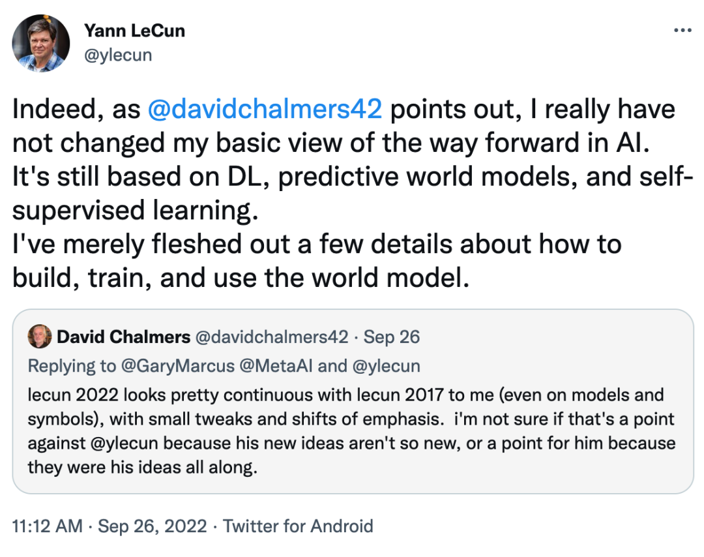Click the Sep 26, 2022 date in the footer

[x=153, y=526]
